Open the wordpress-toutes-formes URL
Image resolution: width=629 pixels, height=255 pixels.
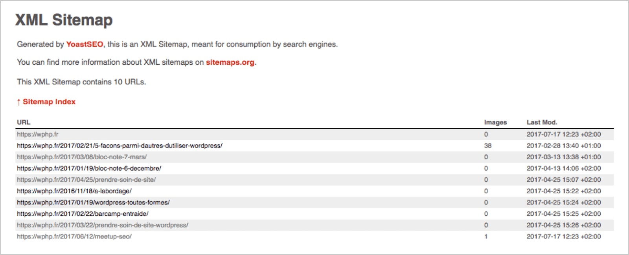tap(93, 202)
